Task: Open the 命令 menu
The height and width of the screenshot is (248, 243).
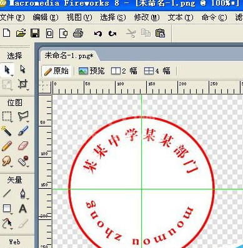Action: pos(214,17)
